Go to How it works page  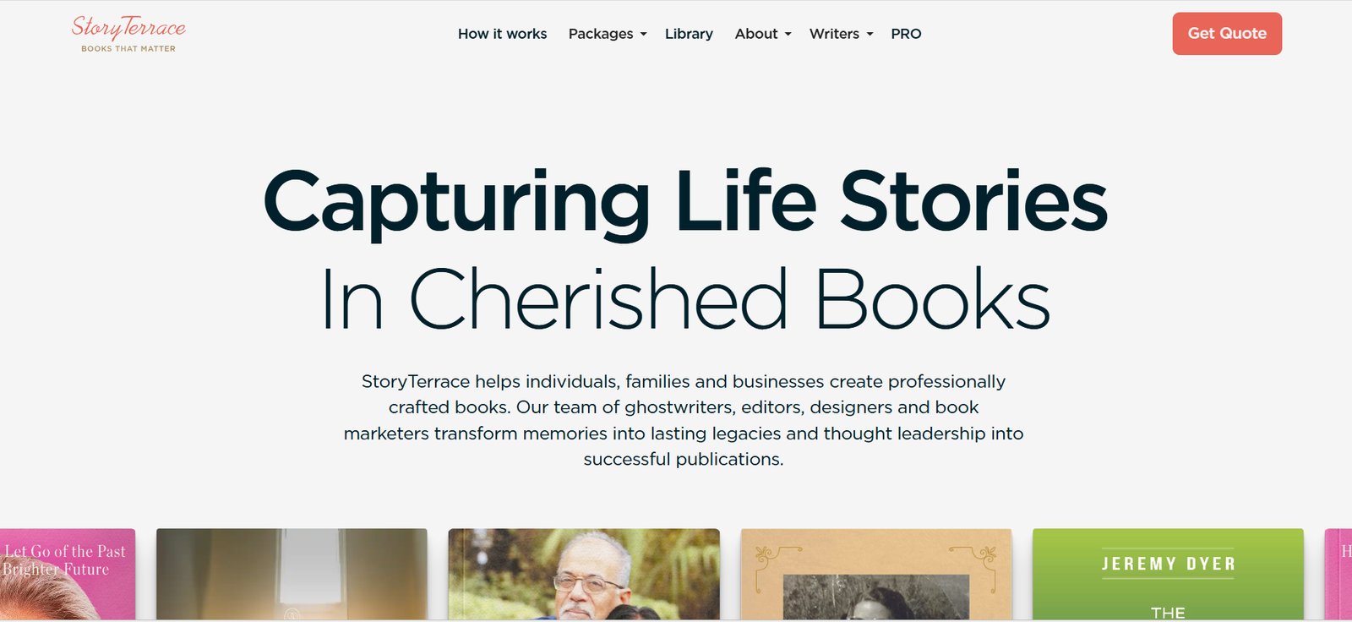(x=502, y=34)
